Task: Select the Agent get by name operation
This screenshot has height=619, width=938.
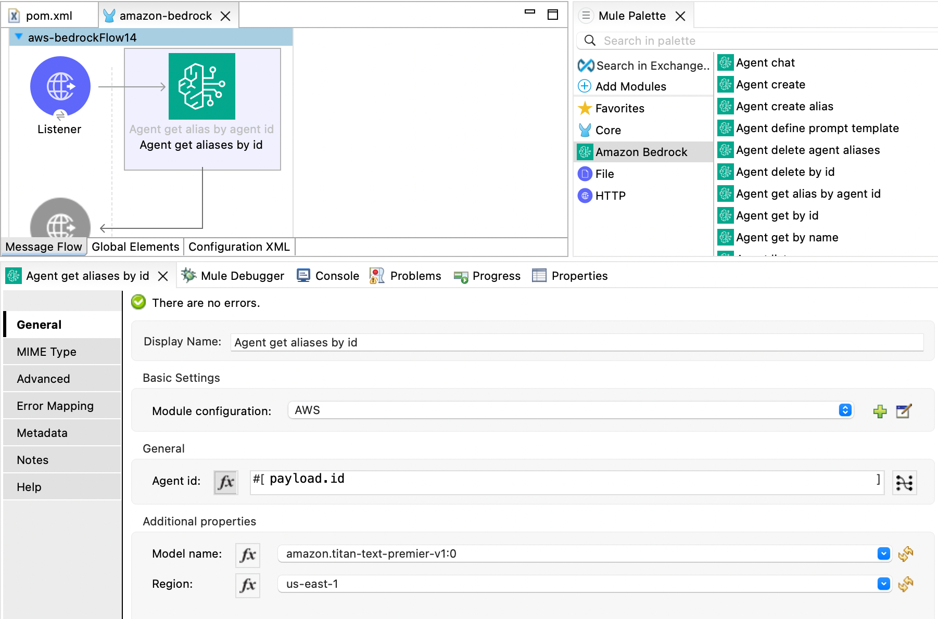Action: click(x=778, y=237)
